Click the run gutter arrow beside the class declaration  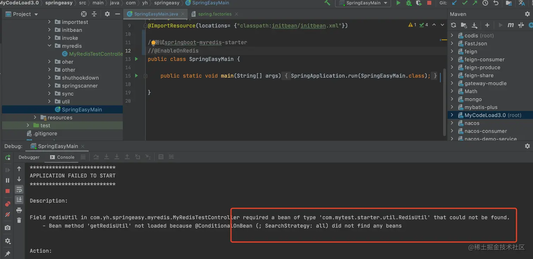coord(137,59)
